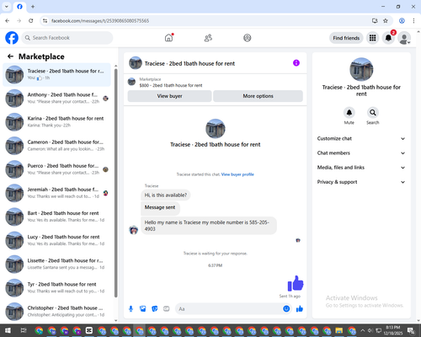Click the conversation list scrollbar
Viewport: 421px width, 337px height.
pos(116,183)
